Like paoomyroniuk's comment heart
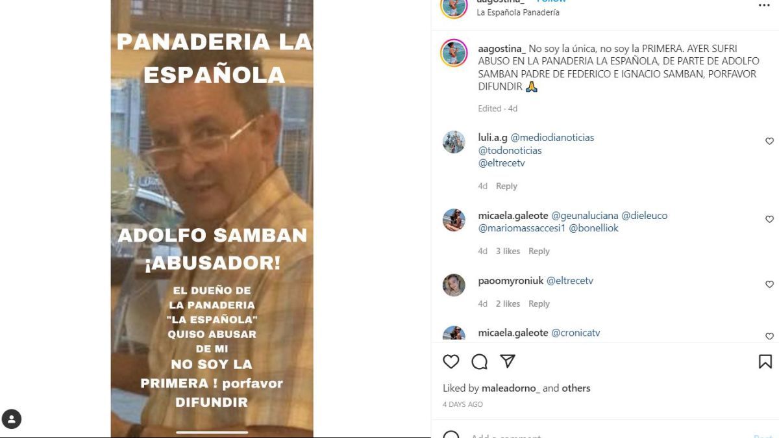The image size is (779, 438). tap(769, 284)
